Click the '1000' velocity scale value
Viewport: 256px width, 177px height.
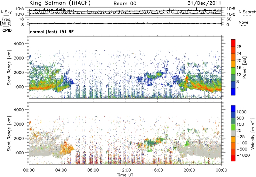[242, 112]
